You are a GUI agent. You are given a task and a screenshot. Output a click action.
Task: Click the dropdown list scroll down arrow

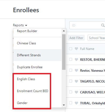(x=64, y=105)
